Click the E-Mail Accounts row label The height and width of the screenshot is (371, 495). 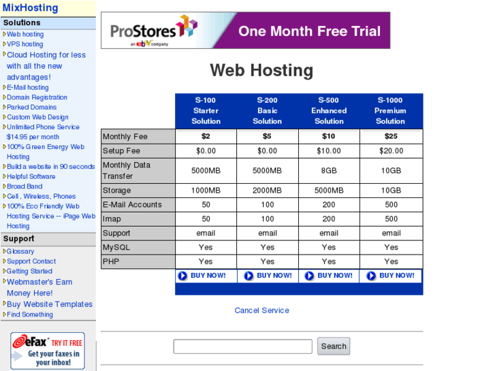pos(138,205)
